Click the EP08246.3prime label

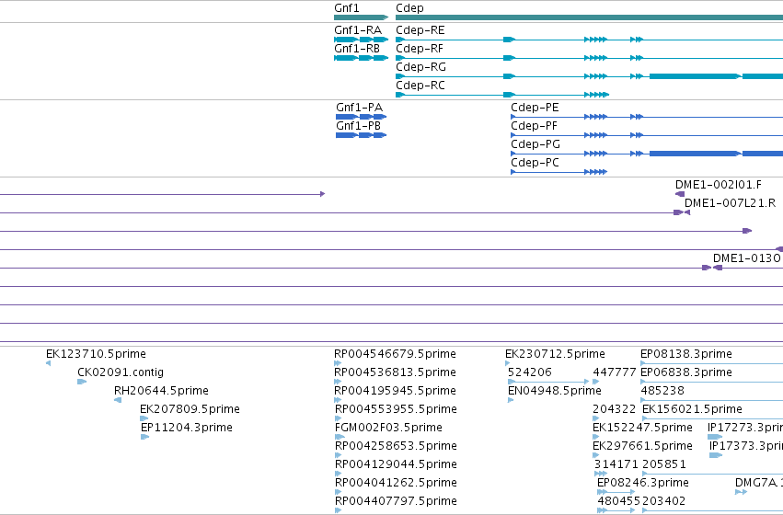tap(642, 483)
